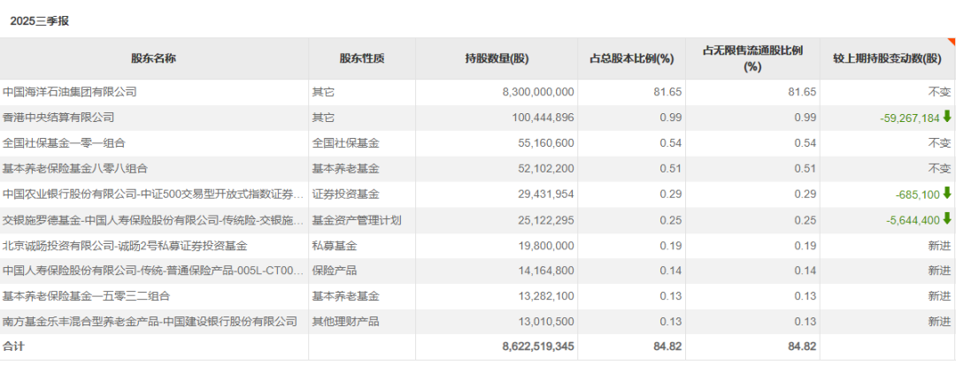Select the 2025三季报 report title
This screenshot has width=956, height=366.
[39, 21]
